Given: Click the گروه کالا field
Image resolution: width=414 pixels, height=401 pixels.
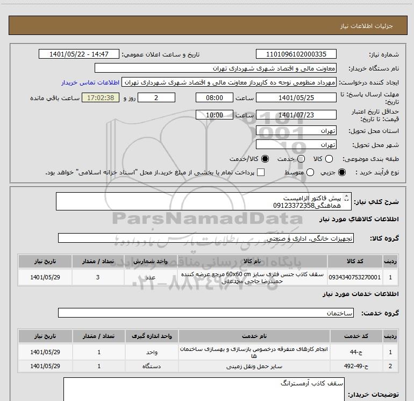Looking at the screenshot, I should [206, 238].
